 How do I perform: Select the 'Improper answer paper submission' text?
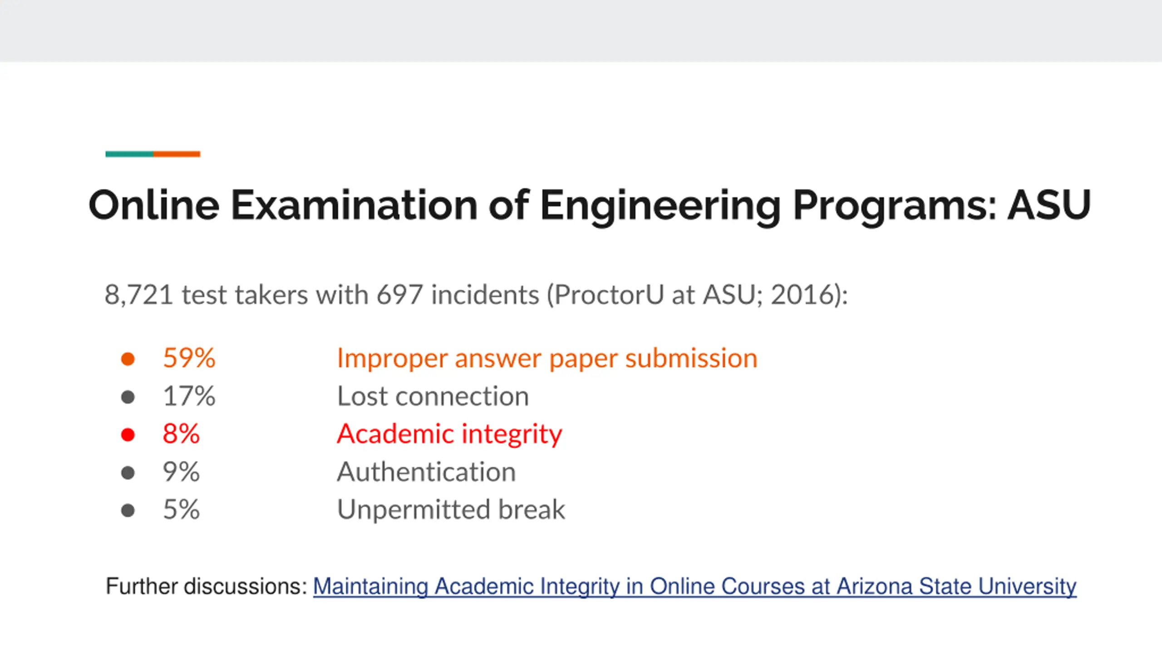pos(547,358)
